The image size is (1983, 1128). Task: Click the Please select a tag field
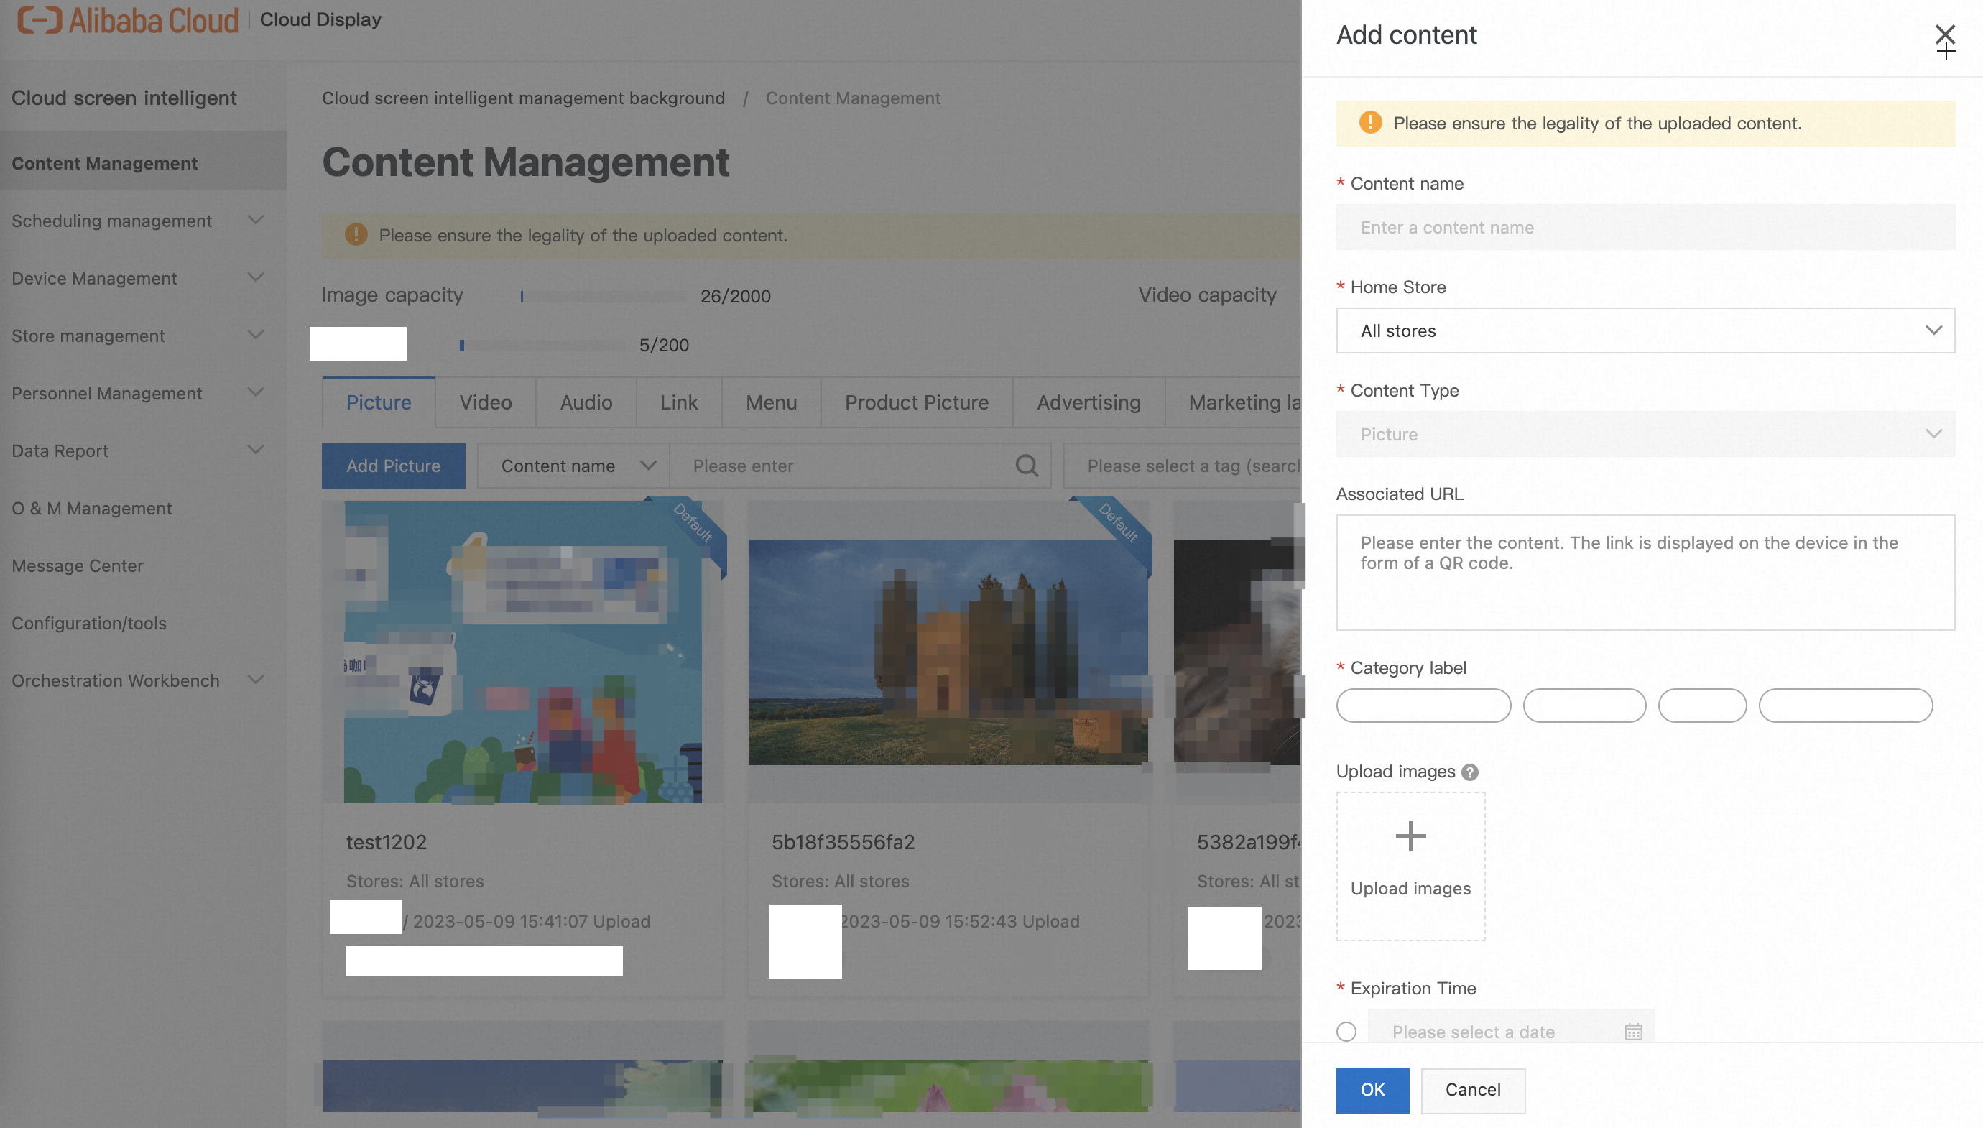pyautogui.click(x=1183, y=466)
